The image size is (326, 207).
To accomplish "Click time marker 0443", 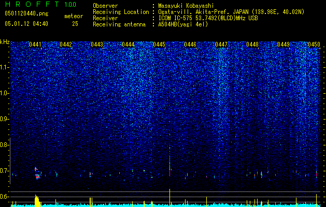I will click(97, 45).
